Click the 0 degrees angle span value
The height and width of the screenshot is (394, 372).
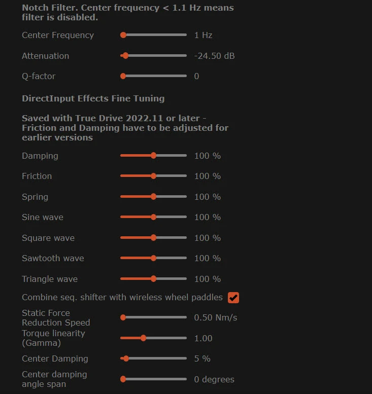coord(214,379)
